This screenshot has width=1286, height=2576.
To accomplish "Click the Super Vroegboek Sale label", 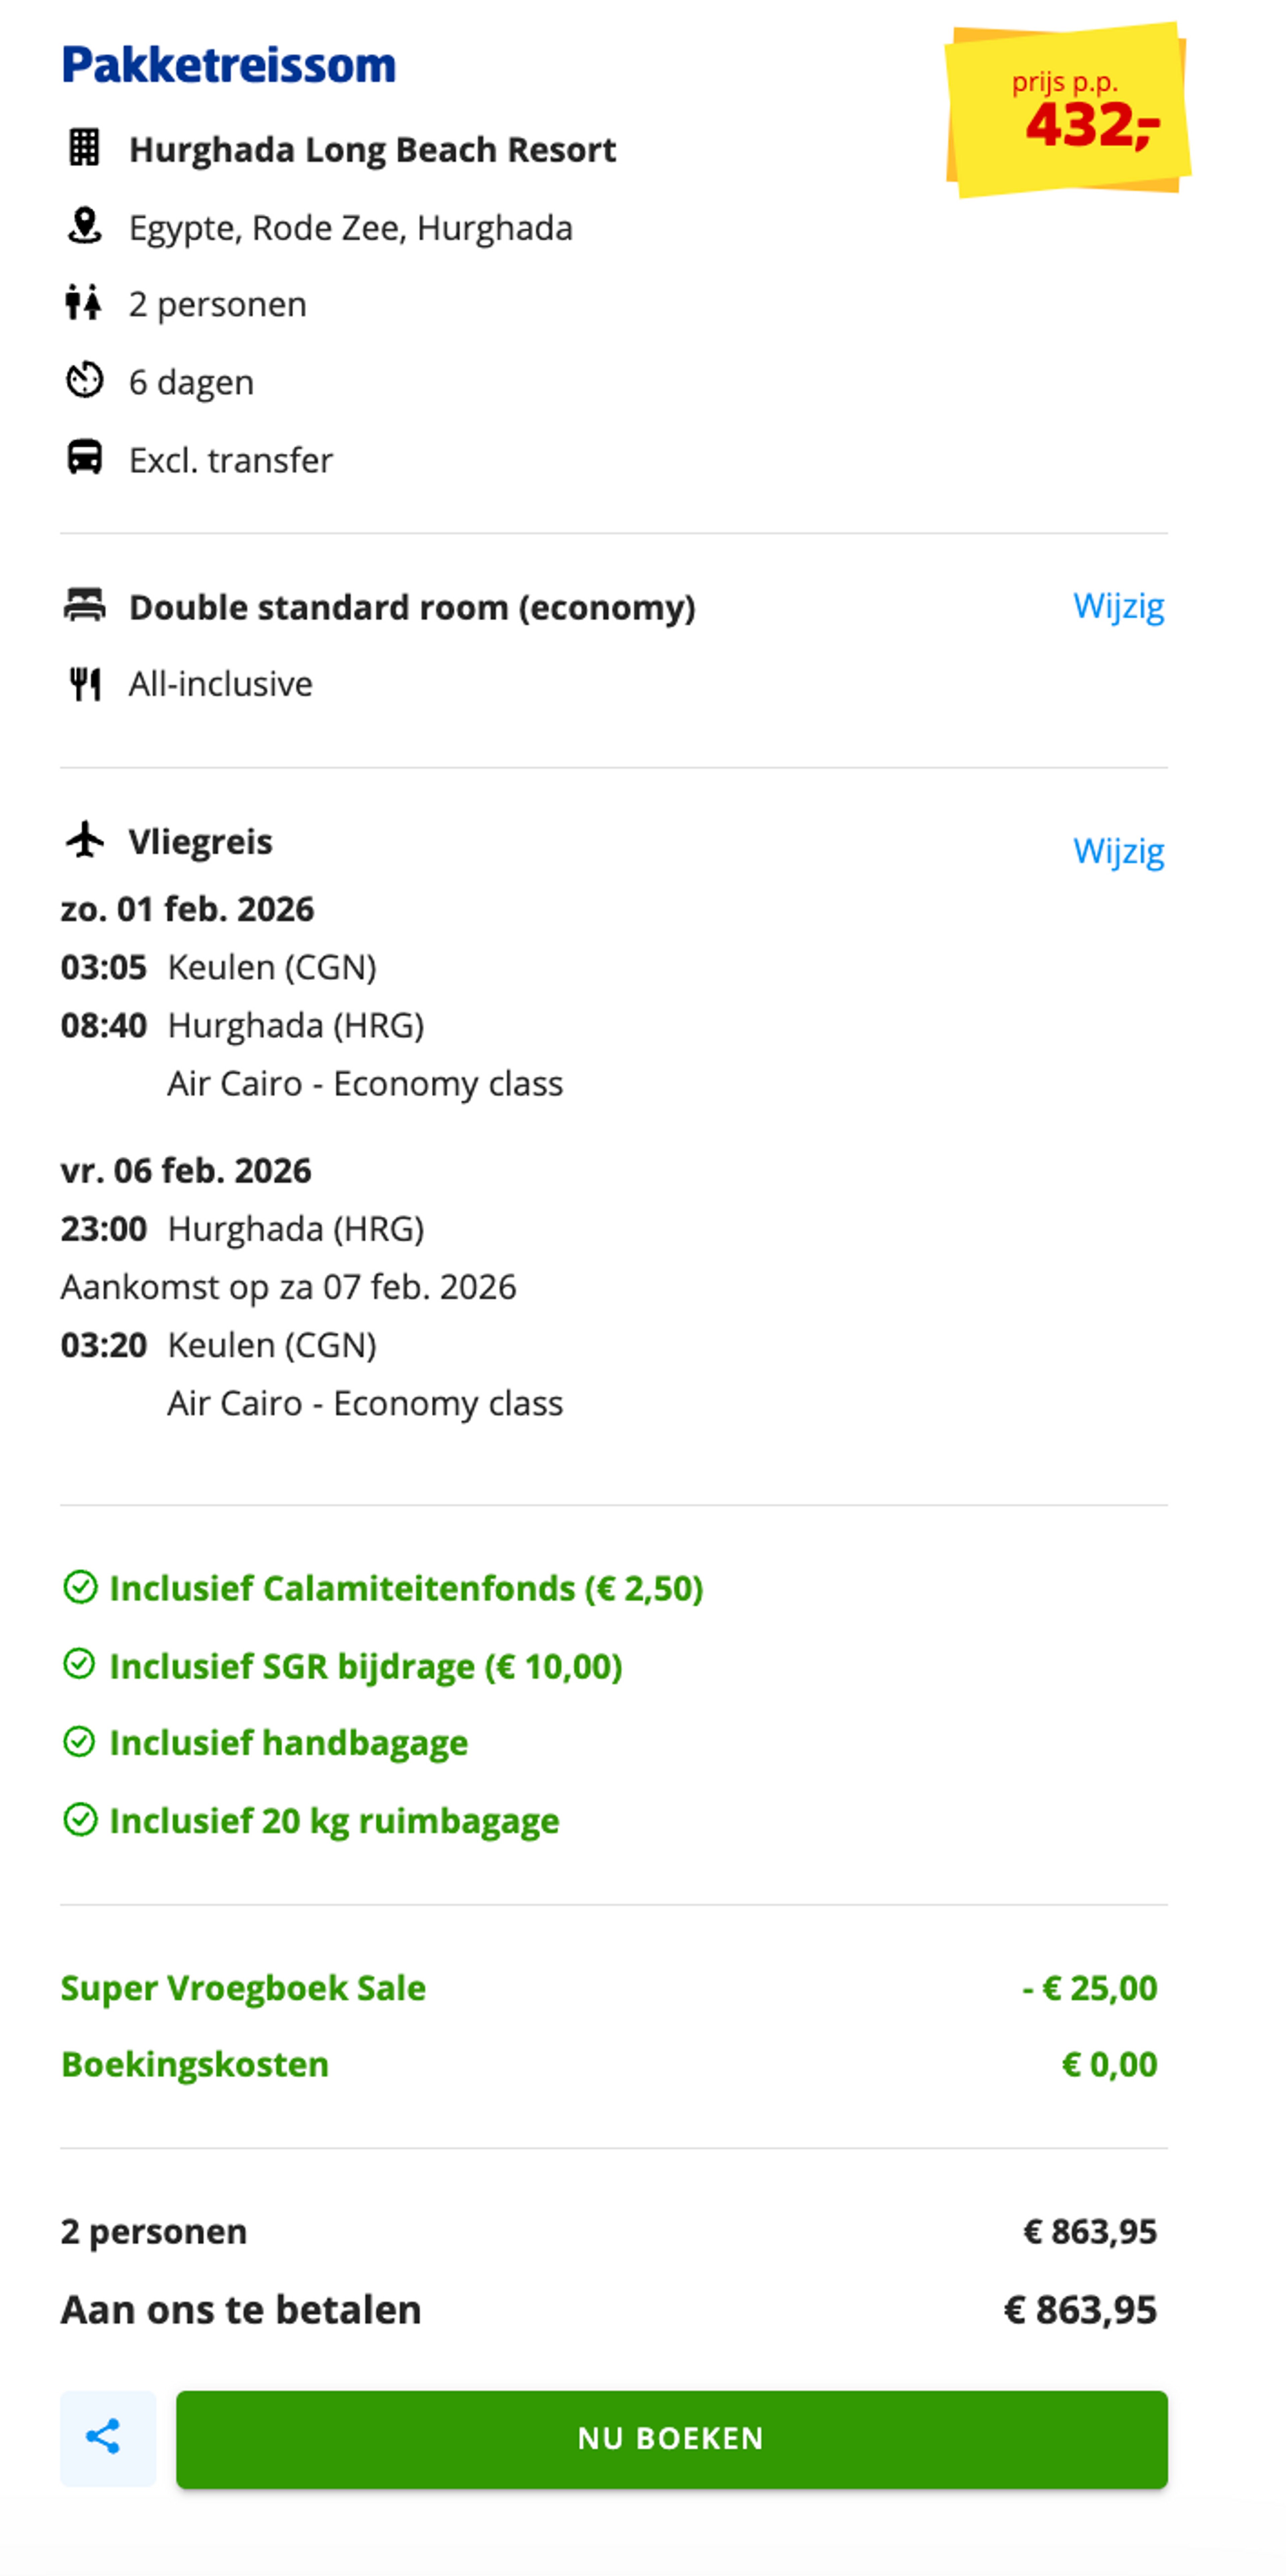I will [x=243, y=1988].
